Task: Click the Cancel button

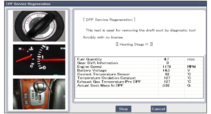Action: 159,109
